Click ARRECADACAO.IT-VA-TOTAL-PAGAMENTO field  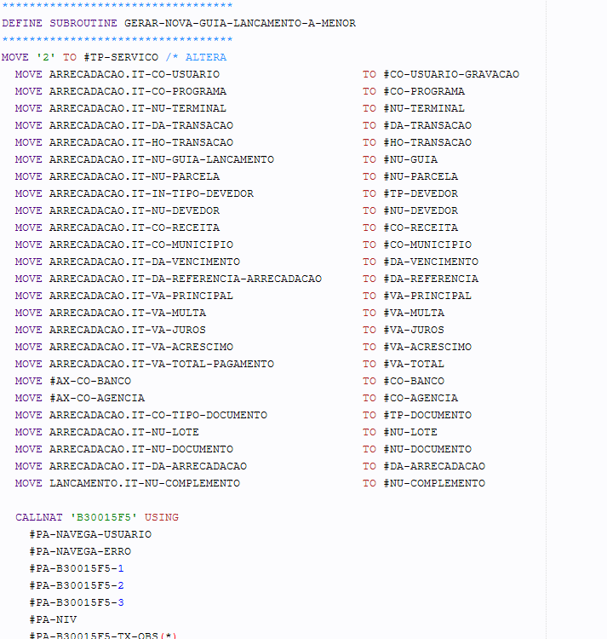[x=161, y=364]
